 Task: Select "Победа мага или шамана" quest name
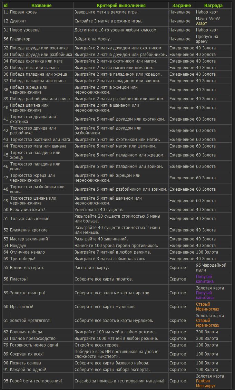34,67
